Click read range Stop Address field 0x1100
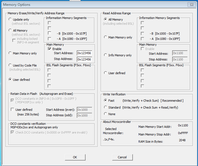The height and width of the screenshot is (166, 198). click(180, 59)
